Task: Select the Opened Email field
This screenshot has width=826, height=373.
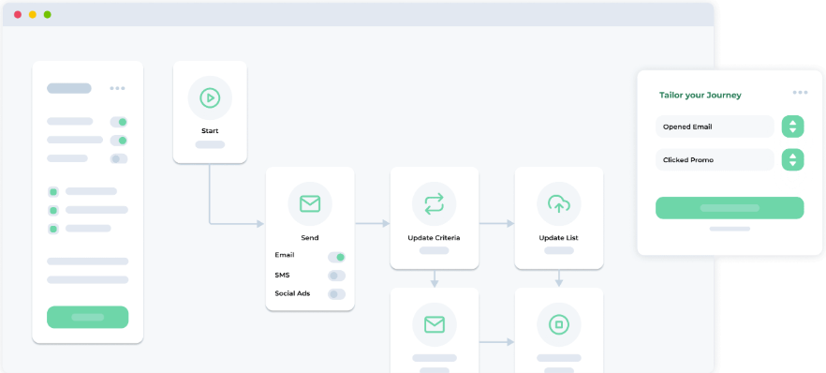Action: click(x=715, y=127)
